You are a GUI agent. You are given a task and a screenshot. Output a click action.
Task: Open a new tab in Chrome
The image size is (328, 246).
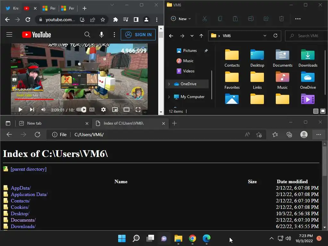[x=85, y=8]
